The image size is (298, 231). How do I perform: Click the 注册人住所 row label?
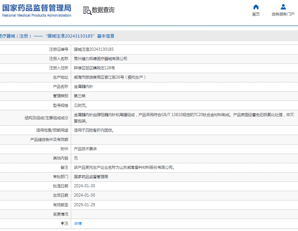[58, 68]
